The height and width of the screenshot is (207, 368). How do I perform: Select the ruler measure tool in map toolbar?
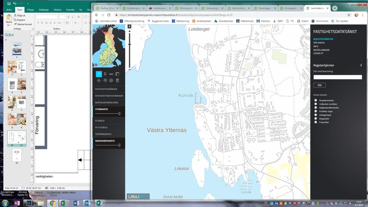[x=111, y=74]
